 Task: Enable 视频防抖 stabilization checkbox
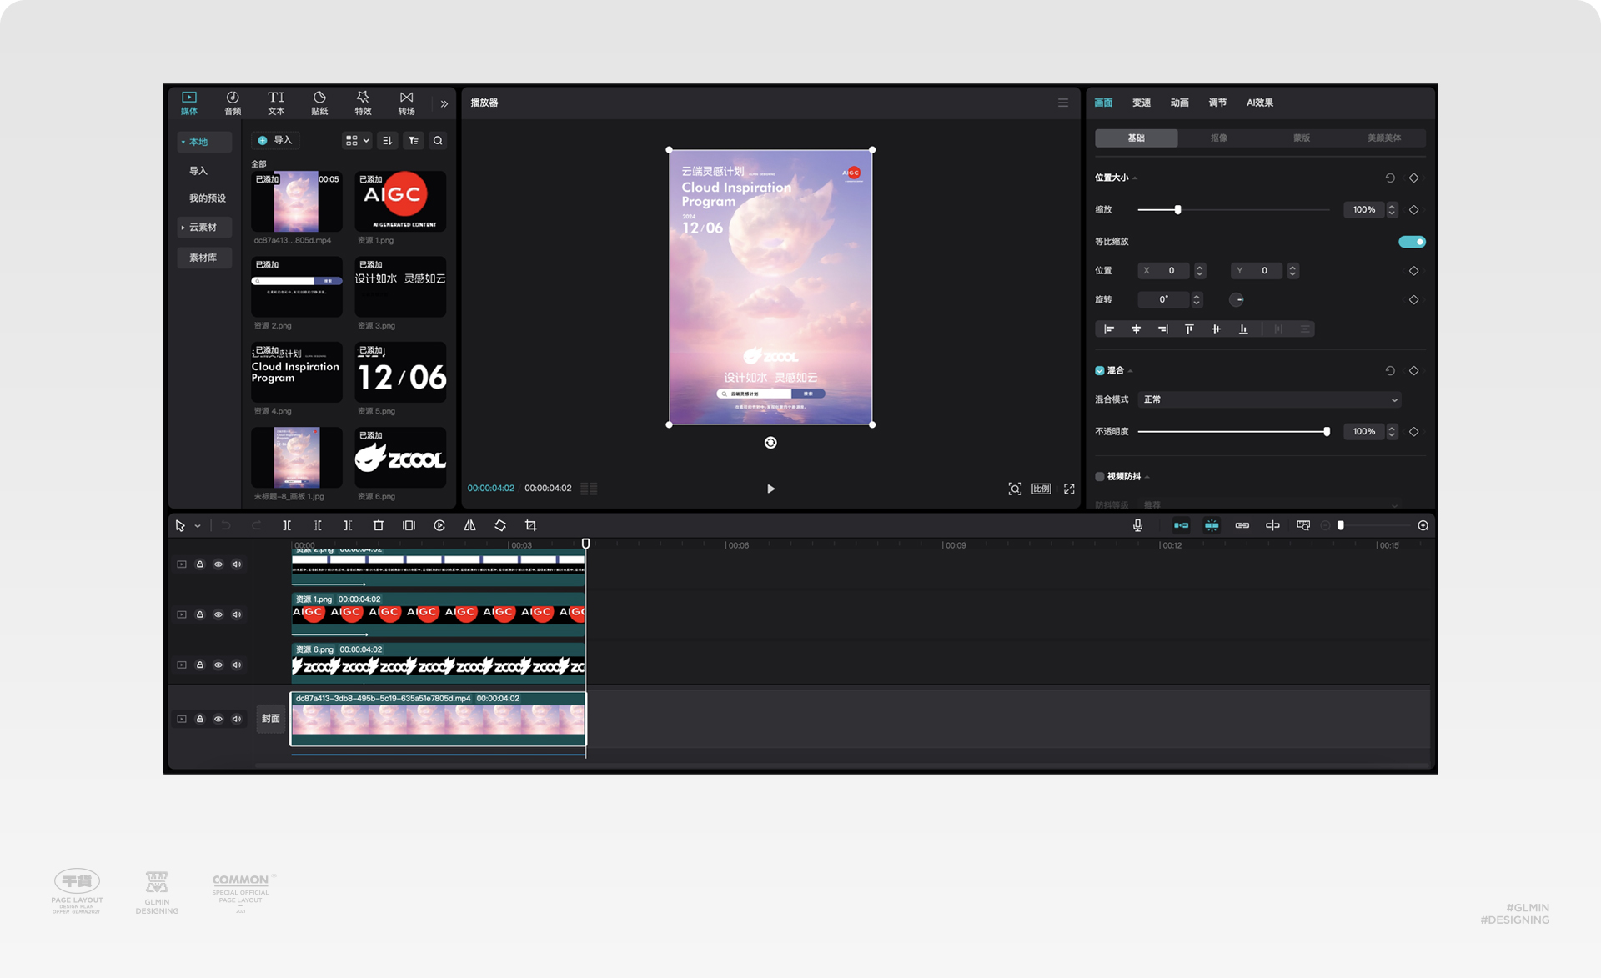[x=1100, y=476]
